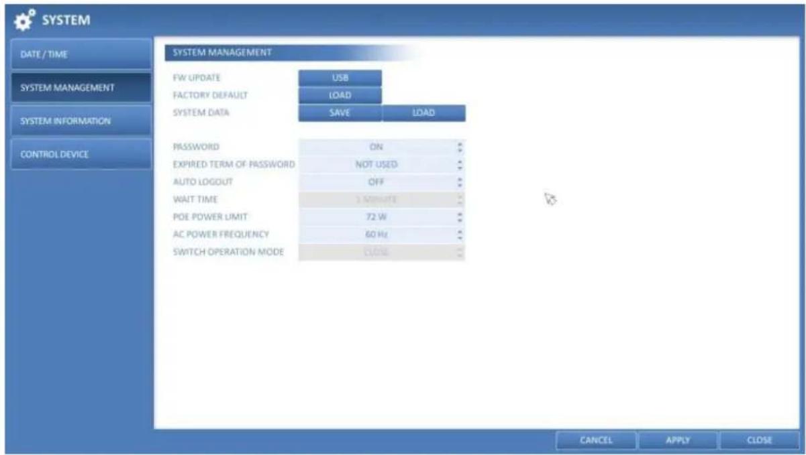Image resolution: width=806 pixels, height=455 pixels.
Task: Click AC POWER FREQUENCY stepper arrows
Action: coord(460,235)
